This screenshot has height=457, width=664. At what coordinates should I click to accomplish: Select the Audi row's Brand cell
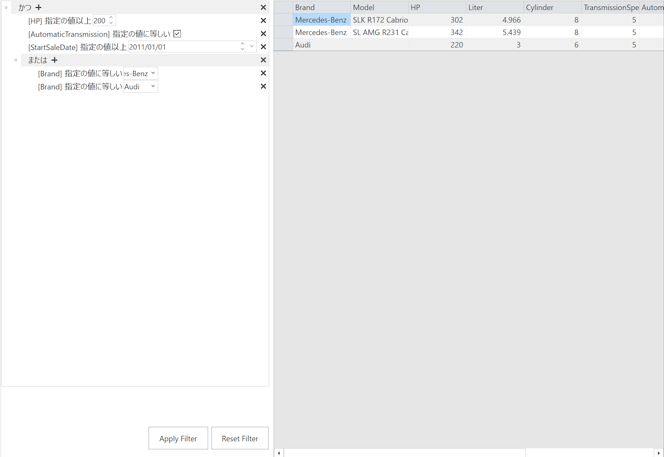click(322, 45)
